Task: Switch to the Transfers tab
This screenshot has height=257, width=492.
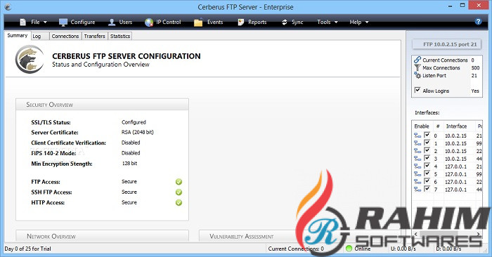Action: (x=94, y=36)
